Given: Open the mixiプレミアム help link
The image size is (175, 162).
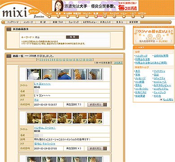Looking at the screenshot, I should click(x=161, y=89).
